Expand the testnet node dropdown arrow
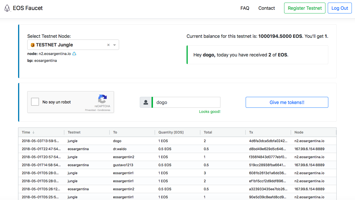 115,45
